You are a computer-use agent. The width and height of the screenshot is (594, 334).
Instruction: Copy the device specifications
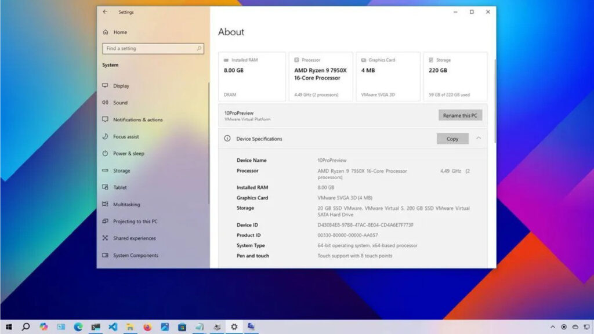coord(452,139)
